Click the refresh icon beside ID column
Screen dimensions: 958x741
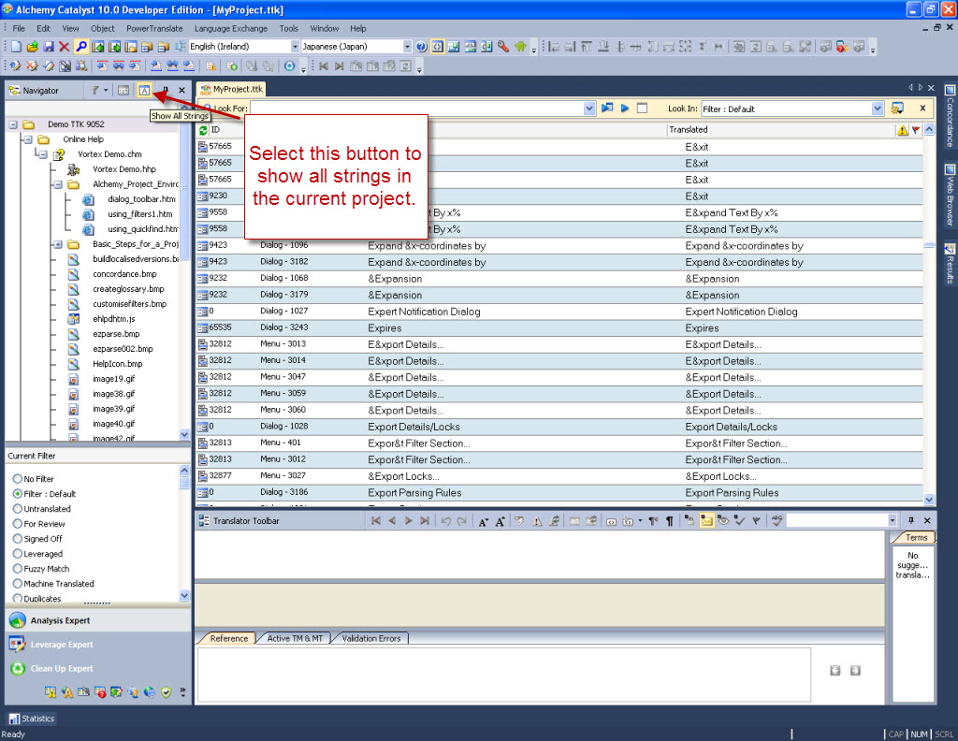tap(203, 130)
